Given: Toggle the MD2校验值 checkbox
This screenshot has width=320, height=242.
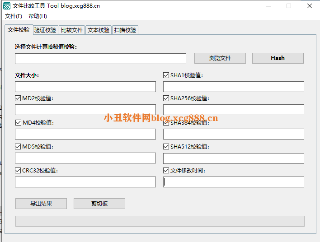Looking at the screenshot, I should point(18,98).
